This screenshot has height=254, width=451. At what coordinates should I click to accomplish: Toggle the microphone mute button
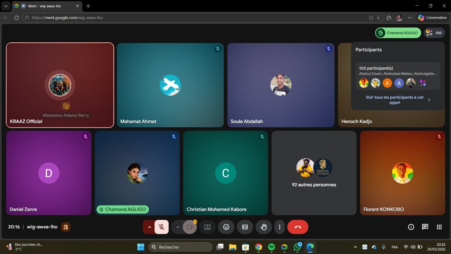point(162,227)
